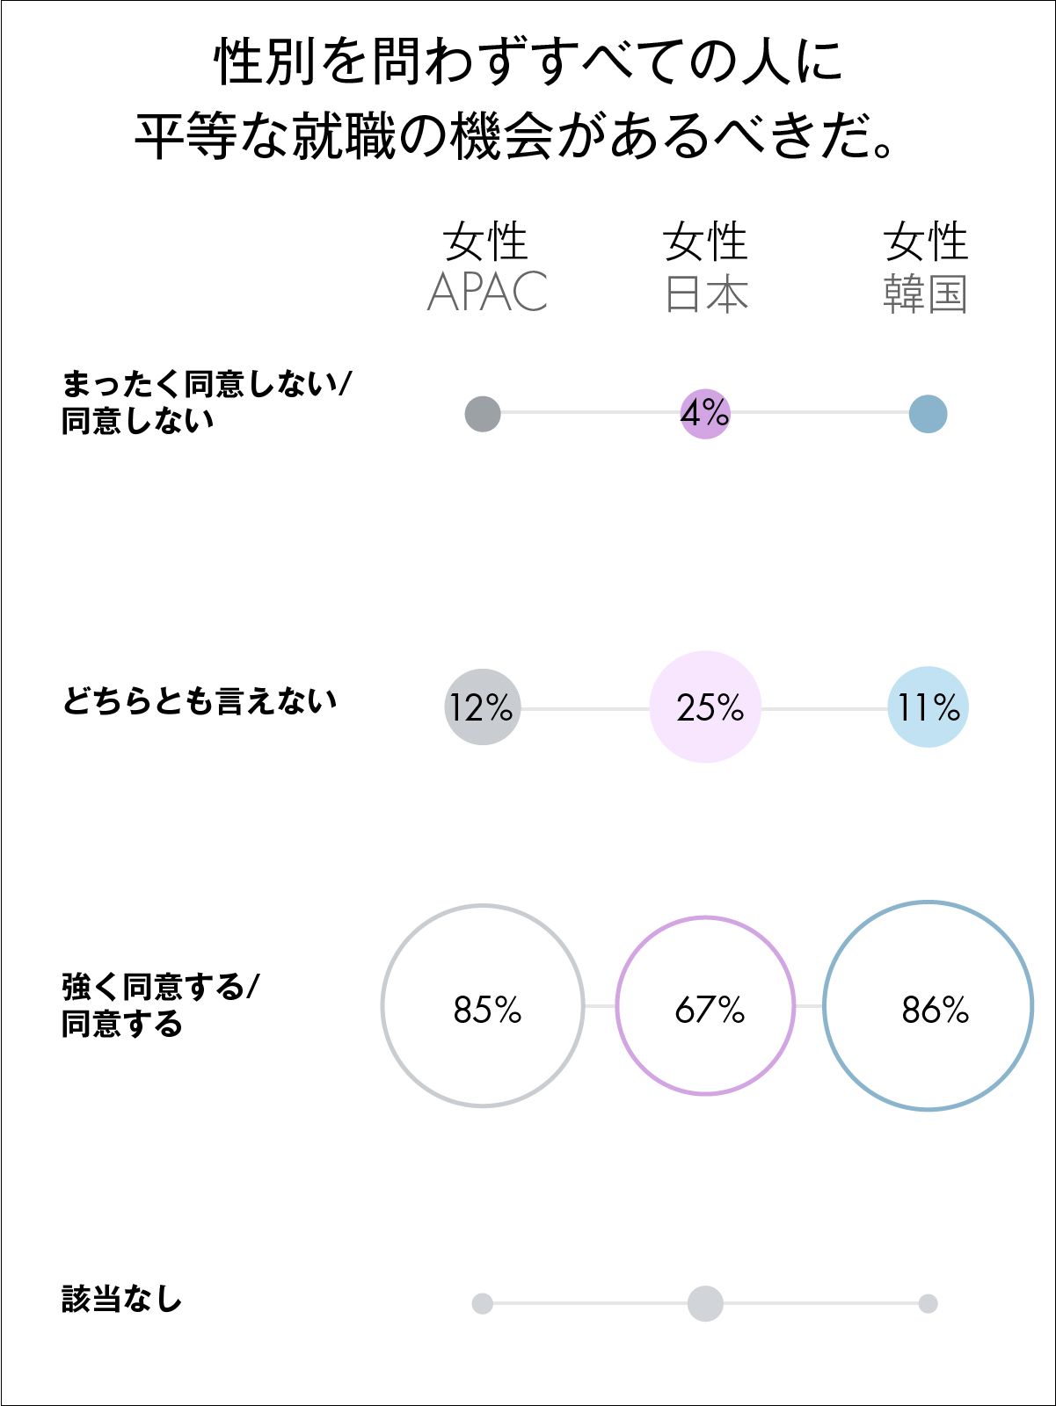This screenshot has width=1056, height=1406.
Task: Click the small Korea 該当なし dot
Action: point(928,1303)
